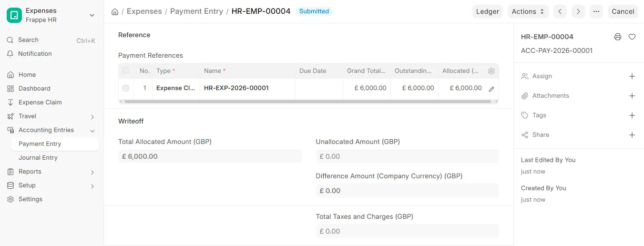Screen dimensions: 644x246
Task: Open table column settings gear
Action: tap(491, 71)
